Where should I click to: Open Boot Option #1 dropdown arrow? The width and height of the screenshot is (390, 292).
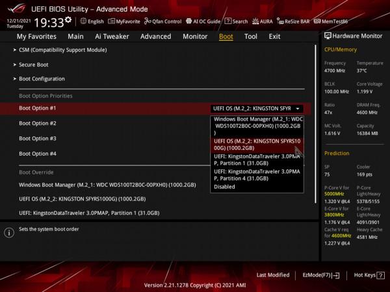click(x=298, y=108)
